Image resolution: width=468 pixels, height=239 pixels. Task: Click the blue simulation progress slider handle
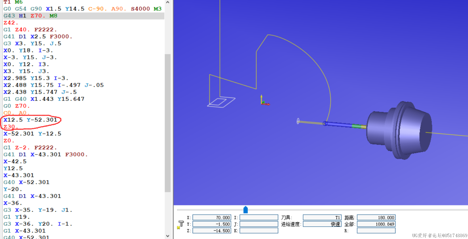(245, 210)
